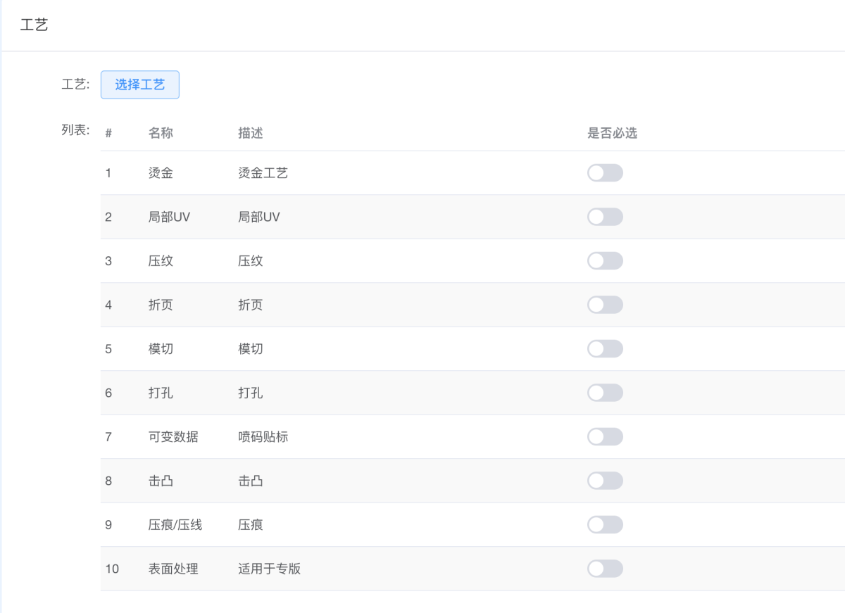Screen dimensions: 845x613
Task: Enable 可变数据 required switch
Action: click(605, 437)
